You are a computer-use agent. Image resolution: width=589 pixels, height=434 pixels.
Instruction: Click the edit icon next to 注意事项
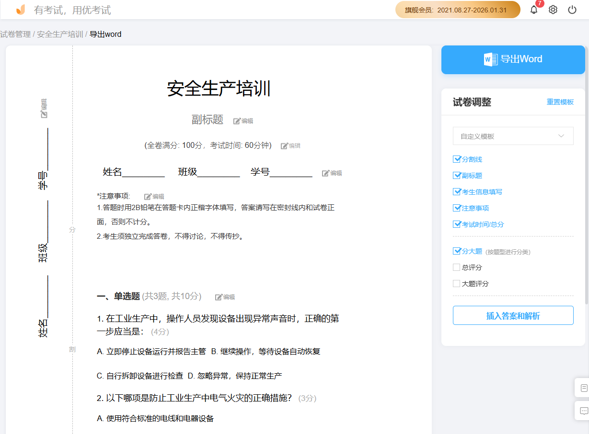(x=154, y=196)
